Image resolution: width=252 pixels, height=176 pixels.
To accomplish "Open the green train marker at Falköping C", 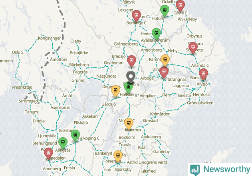I will click(x=75, y=136).
